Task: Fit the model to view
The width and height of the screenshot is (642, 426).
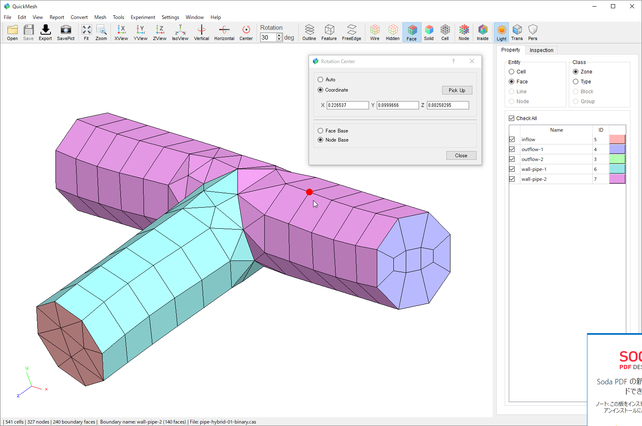Action: point(86,32)
